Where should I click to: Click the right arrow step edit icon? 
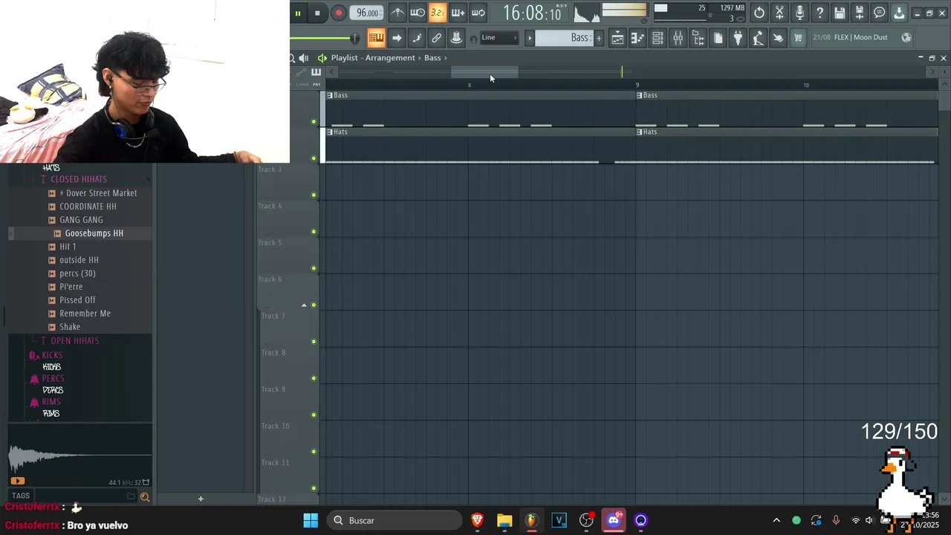coord(396,38)
